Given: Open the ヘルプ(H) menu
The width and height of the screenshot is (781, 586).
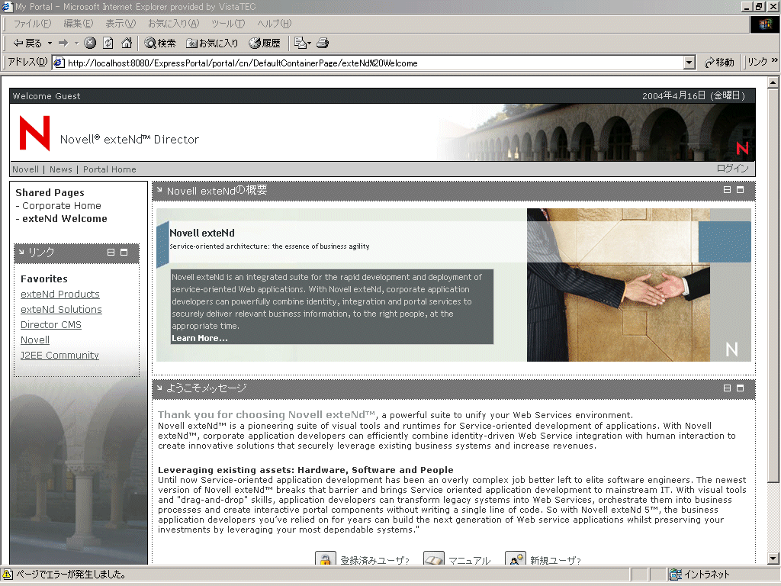Looking at the screenshot, I should [275, 24].
